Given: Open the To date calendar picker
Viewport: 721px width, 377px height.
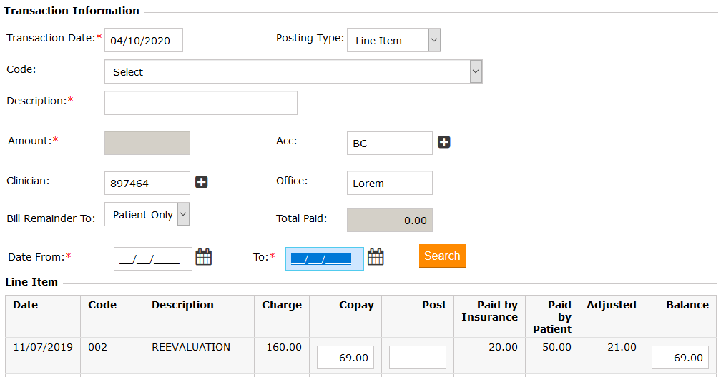Looking at the screenshot, I should 376,257.
